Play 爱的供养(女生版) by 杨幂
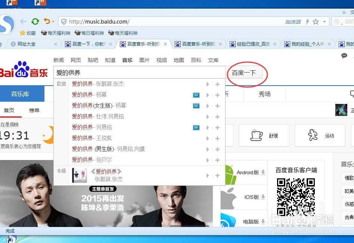 click(x=208, y=106)
